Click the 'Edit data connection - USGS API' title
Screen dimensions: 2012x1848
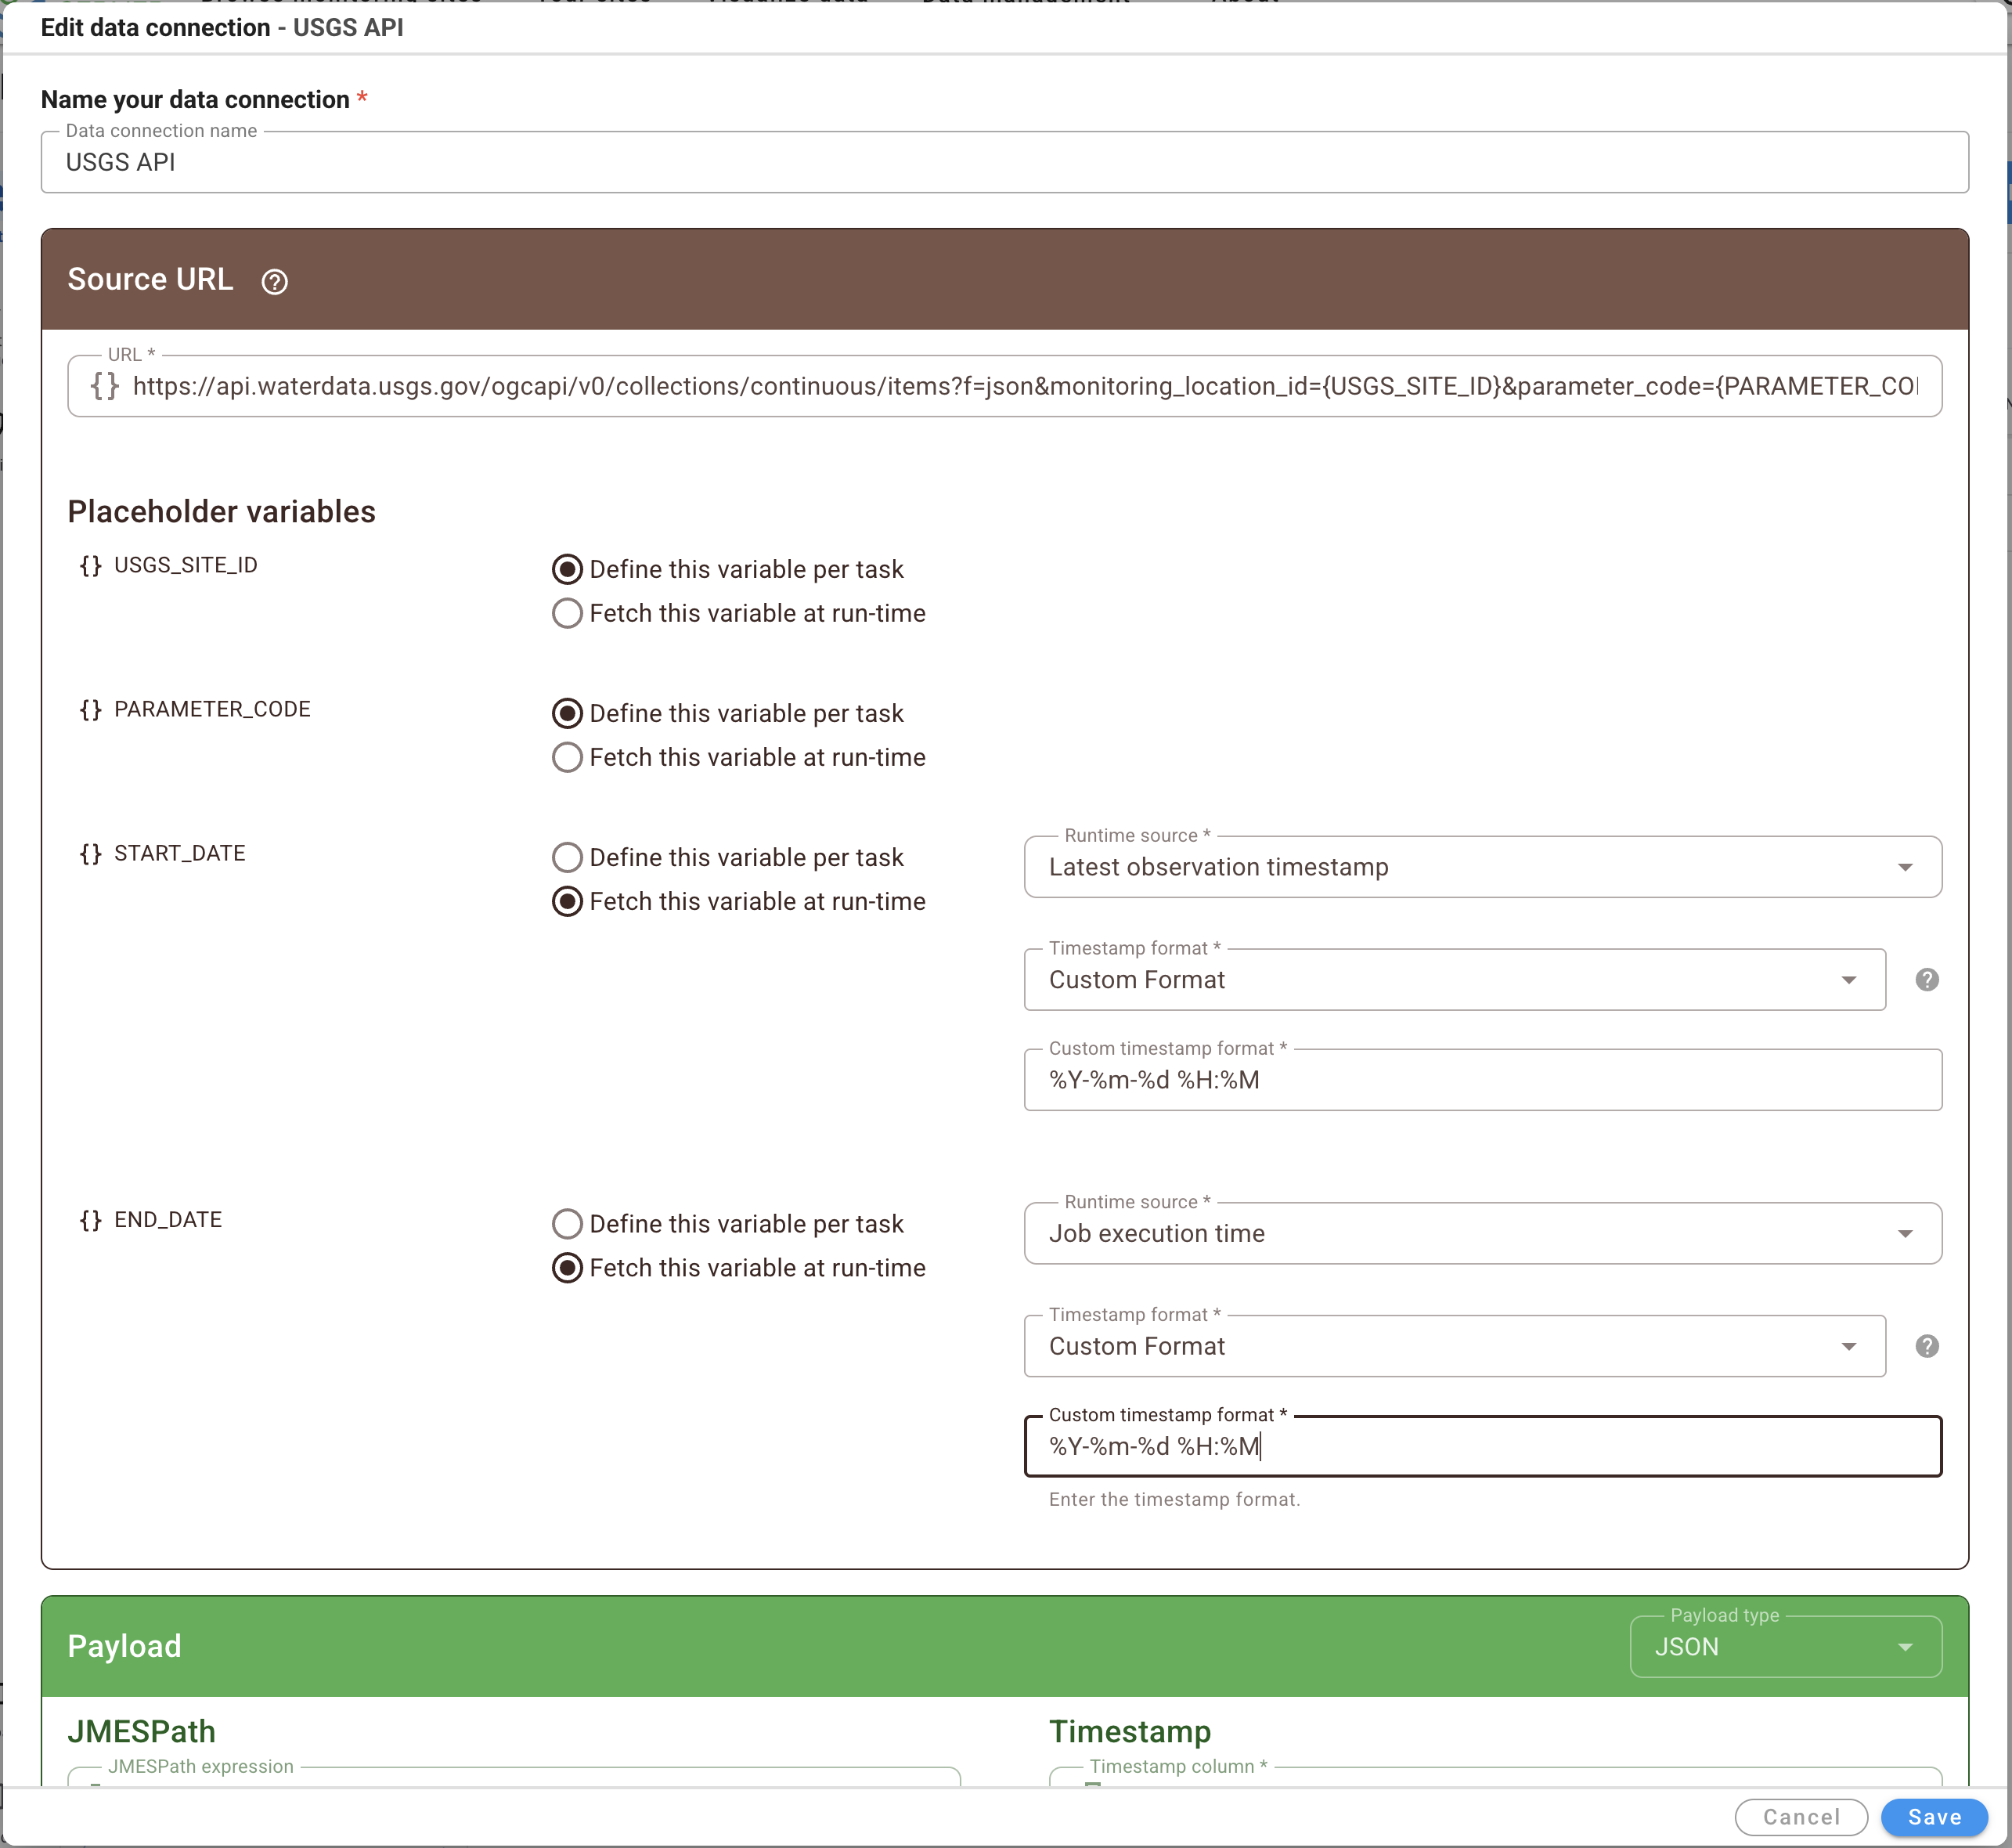coord(222,28)
